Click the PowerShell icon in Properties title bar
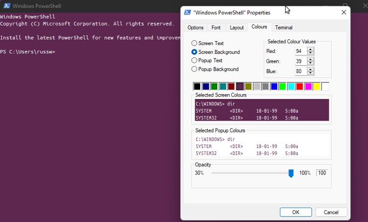The image size is (368, 222). [187, 12]
